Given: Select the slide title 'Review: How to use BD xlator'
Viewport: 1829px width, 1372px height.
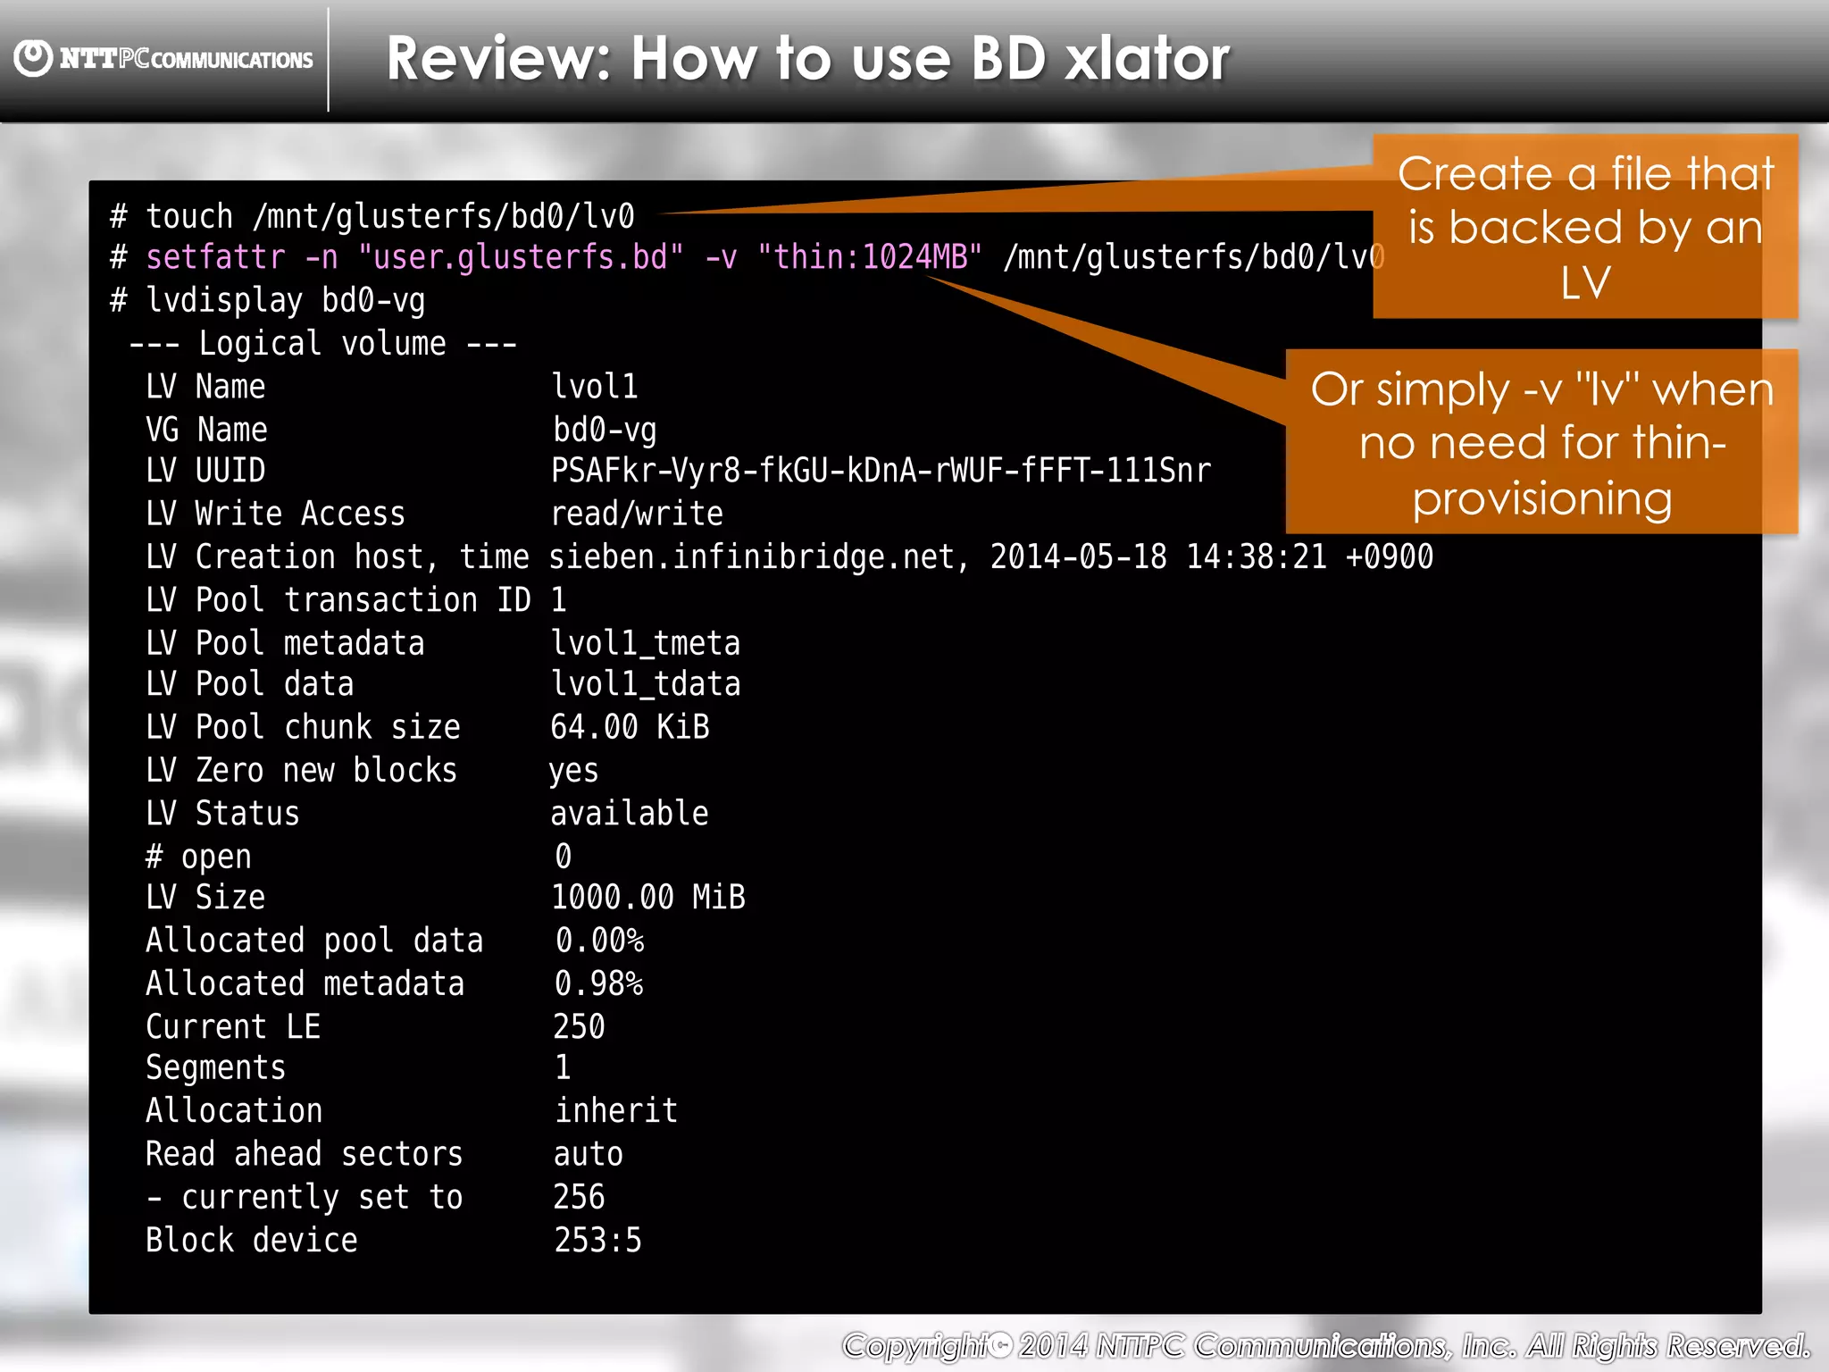Looking at the screenshot, I should click(x=807, y=59).
